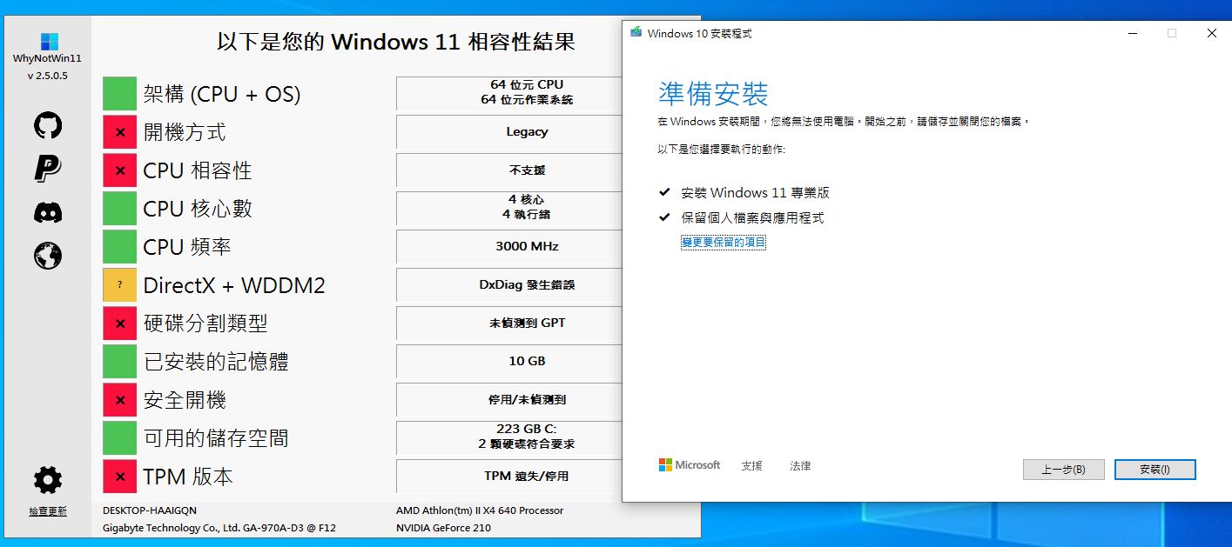The image size is (1232, 547).
Task: Click the 'TPM 遺失/停用' result box
Action: coord(509,476)
